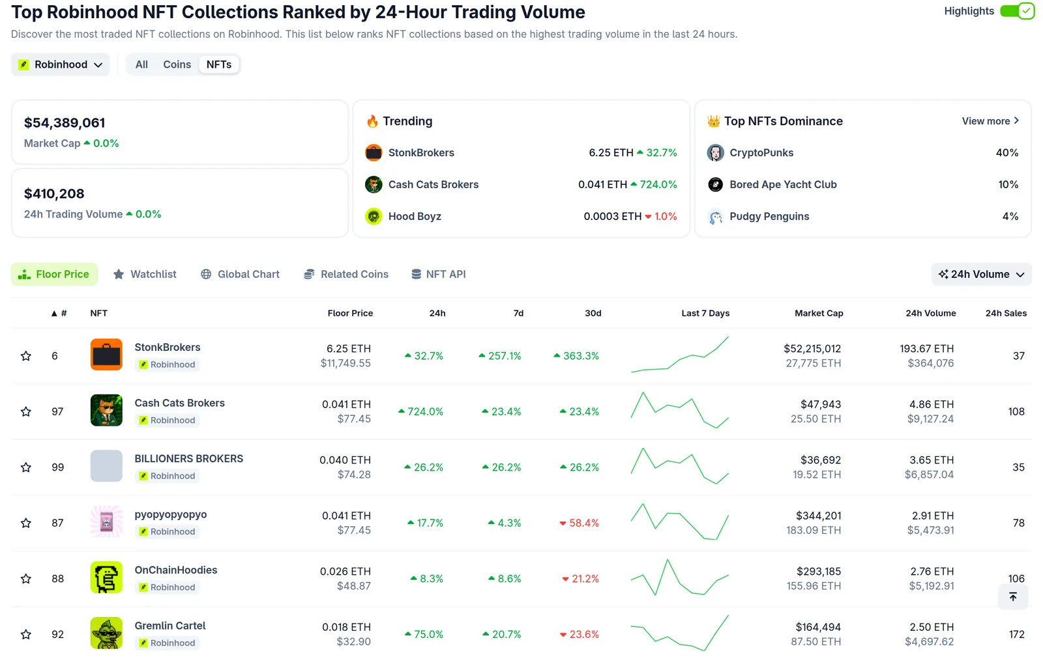This screenshot has height=662, width=1043.
Task: Star Cash Cats Brokers for watchlist
Action: pos(26,412)
